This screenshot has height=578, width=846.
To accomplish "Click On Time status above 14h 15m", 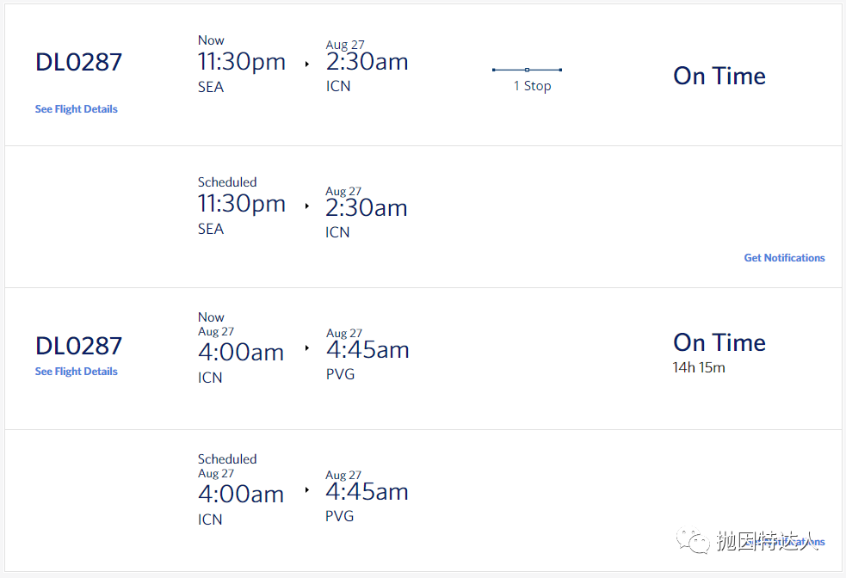I will 719,342.
